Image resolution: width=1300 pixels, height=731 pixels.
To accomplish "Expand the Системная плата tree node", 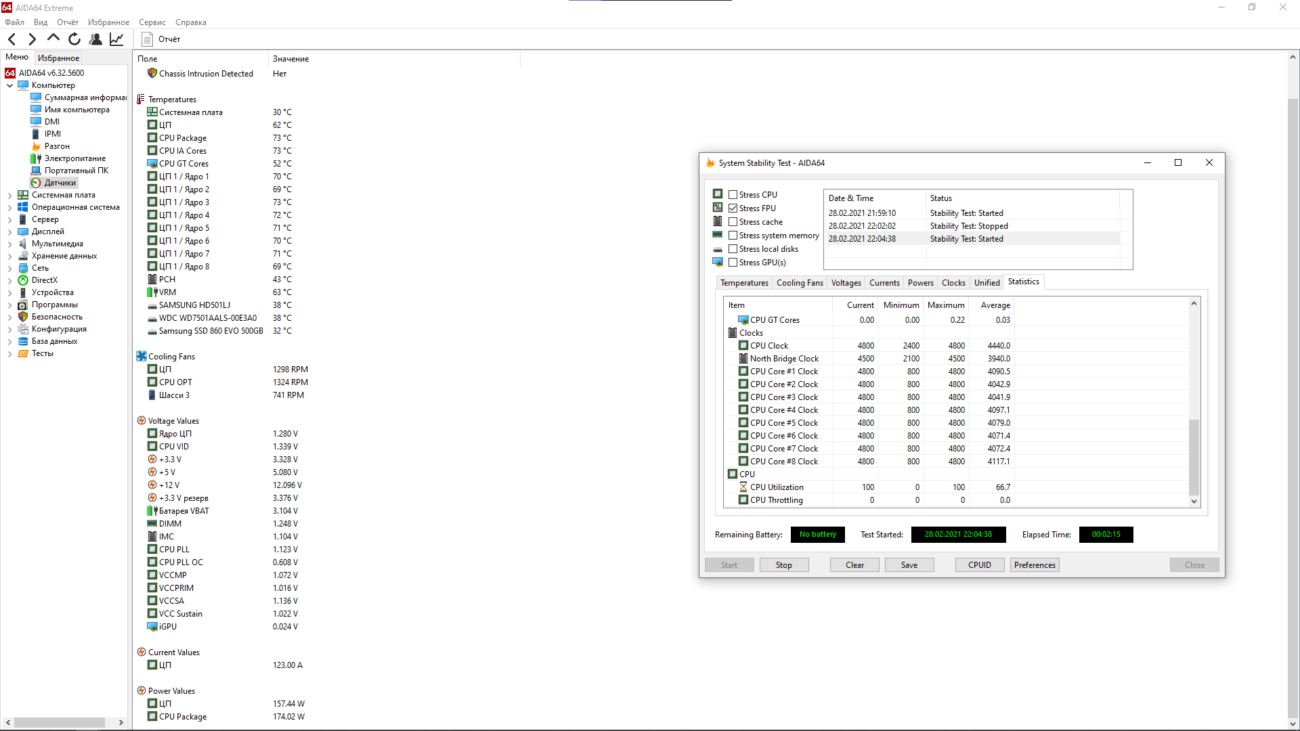I will [x=9, y=196].
